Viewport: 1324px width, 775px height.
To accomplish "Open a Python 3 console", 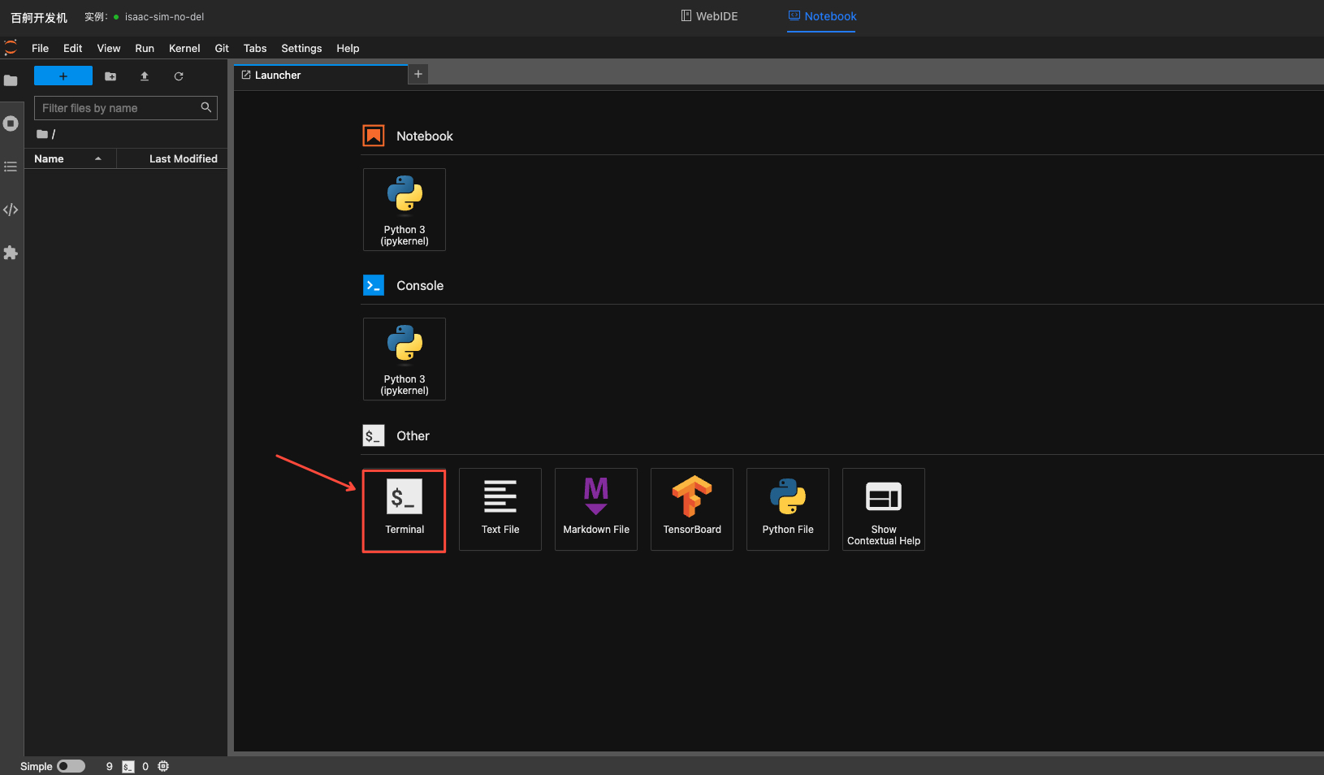I will point(404,359).
